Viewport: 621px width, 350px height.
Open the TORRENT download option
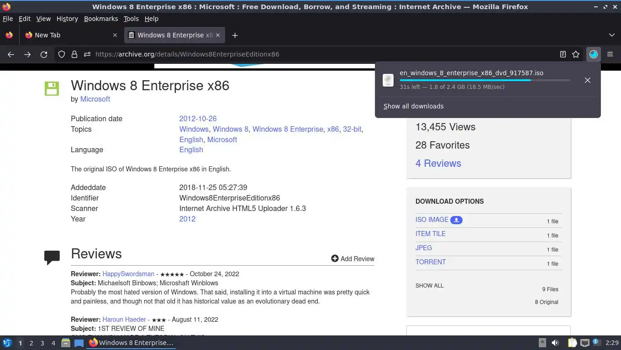coord(431,262)
